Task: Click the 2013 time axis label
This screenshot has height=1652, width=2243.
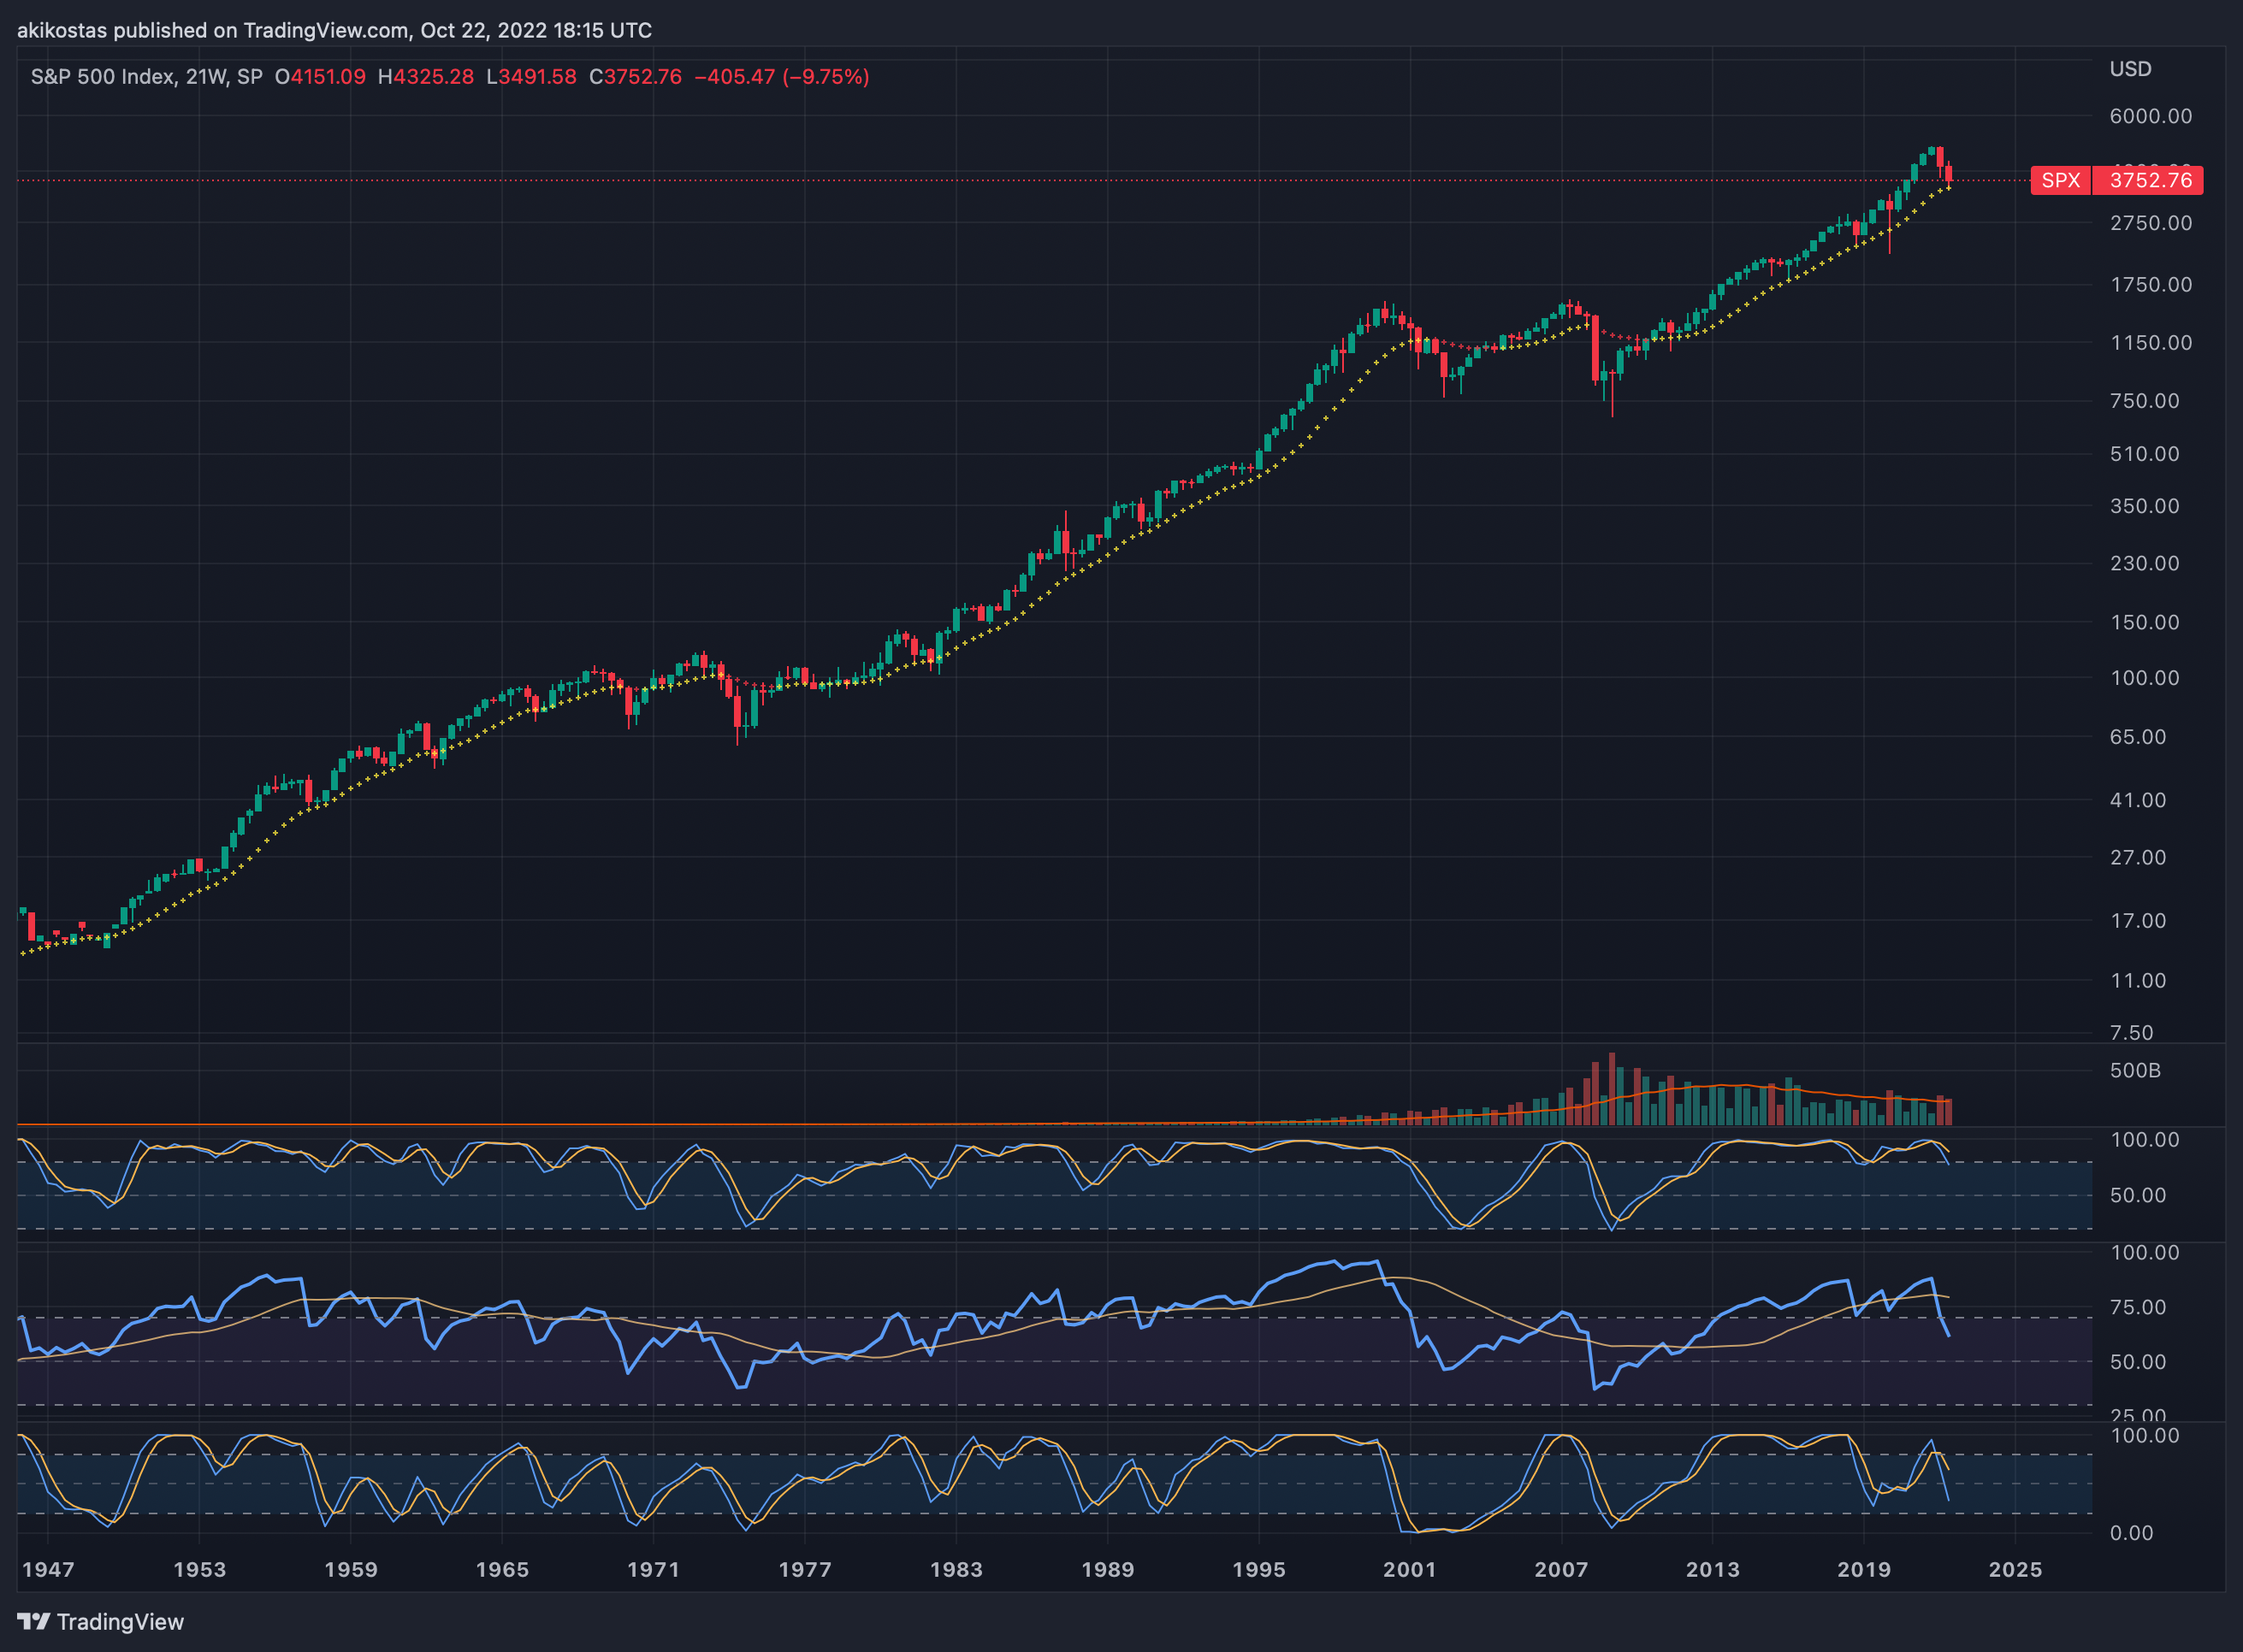Action: coord(1713,1570)
